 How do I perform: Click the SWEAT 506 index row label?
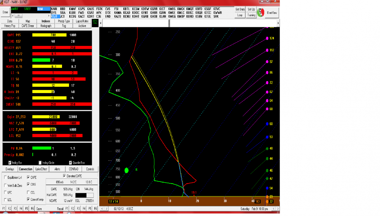click(13, 105)
